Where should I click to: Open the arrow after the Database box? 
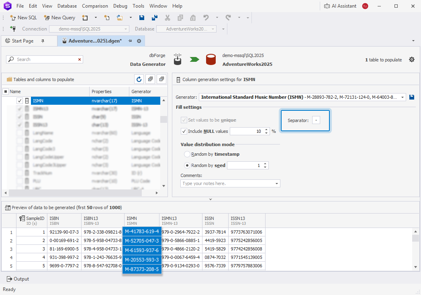(x=223, y=29)
